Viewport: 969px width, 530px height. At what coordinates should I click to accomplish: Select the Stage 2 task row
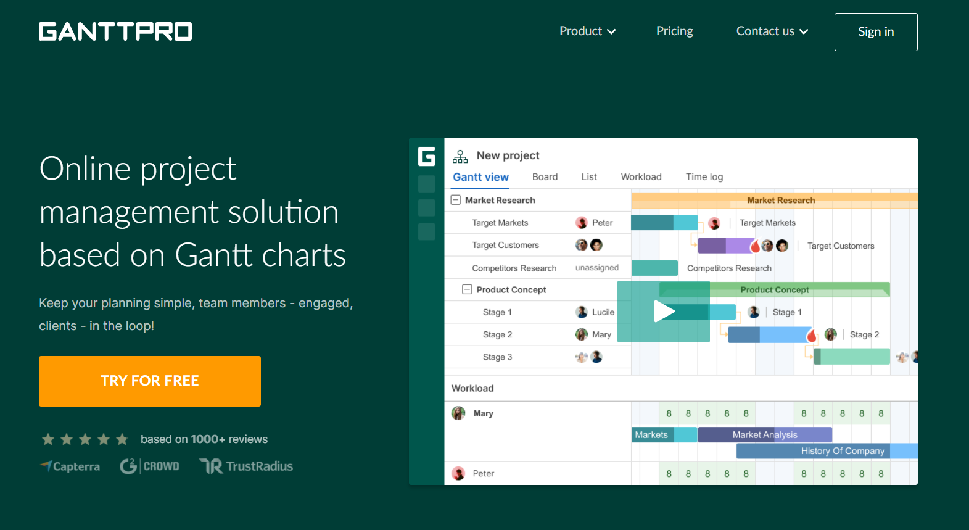pyautogui.click(x=538, y=334)
